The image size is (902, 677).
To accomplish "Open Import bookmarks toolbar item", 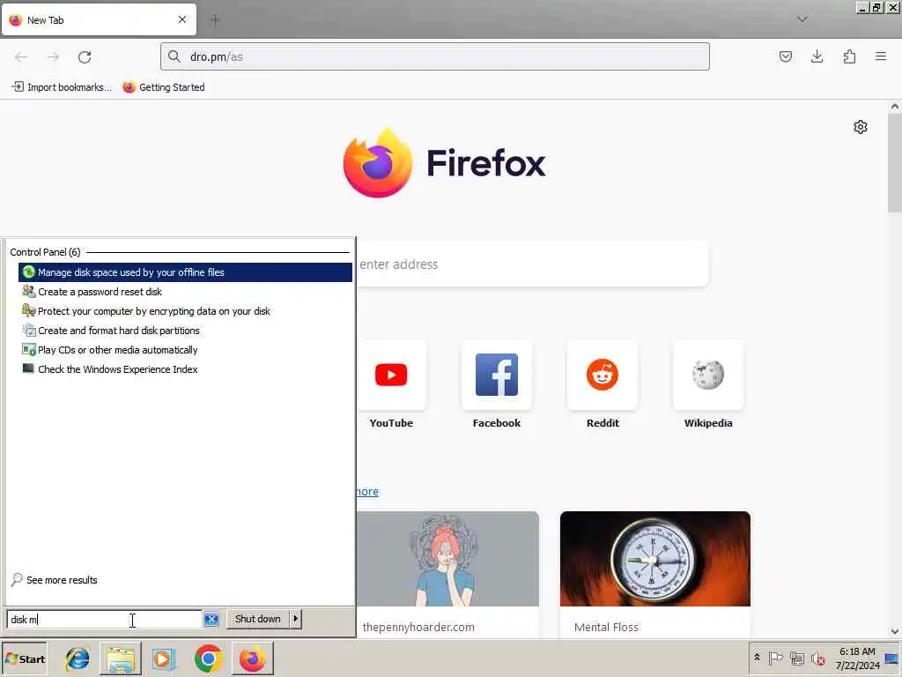I will coord(62,87).
